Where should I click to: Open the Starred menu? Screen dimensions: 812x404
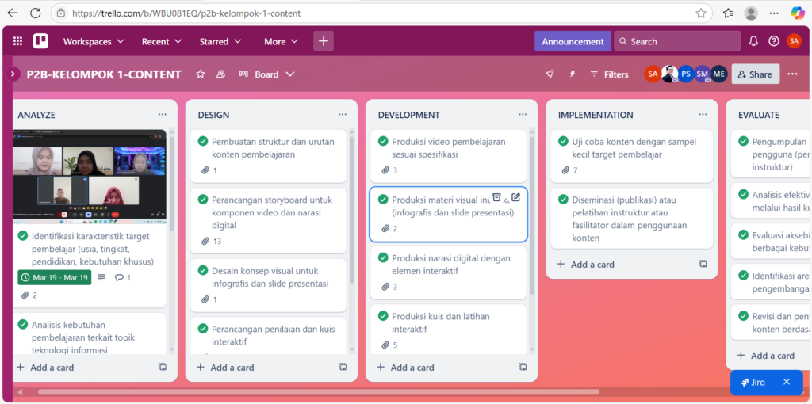(220, 41)
